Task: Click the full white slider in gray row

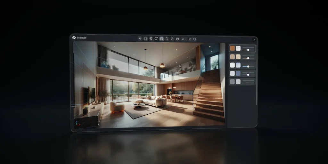Action: pos(248,83)
